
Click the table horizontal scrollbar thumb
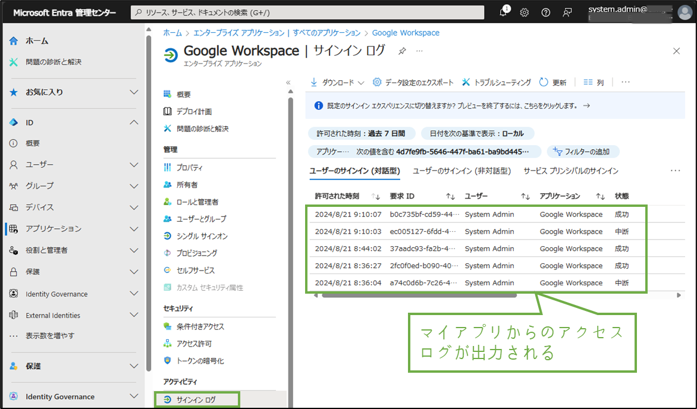coord(419,295)
